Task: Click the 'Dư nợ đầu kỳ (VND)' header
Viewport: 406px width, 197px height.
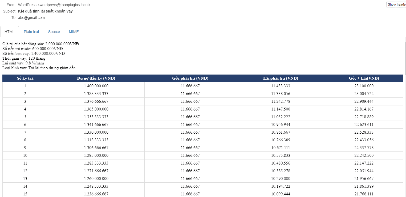Action: tap(96, 78)
